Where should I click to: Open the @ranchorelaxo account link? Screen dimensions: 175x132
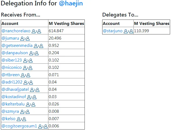coord(16,31)
